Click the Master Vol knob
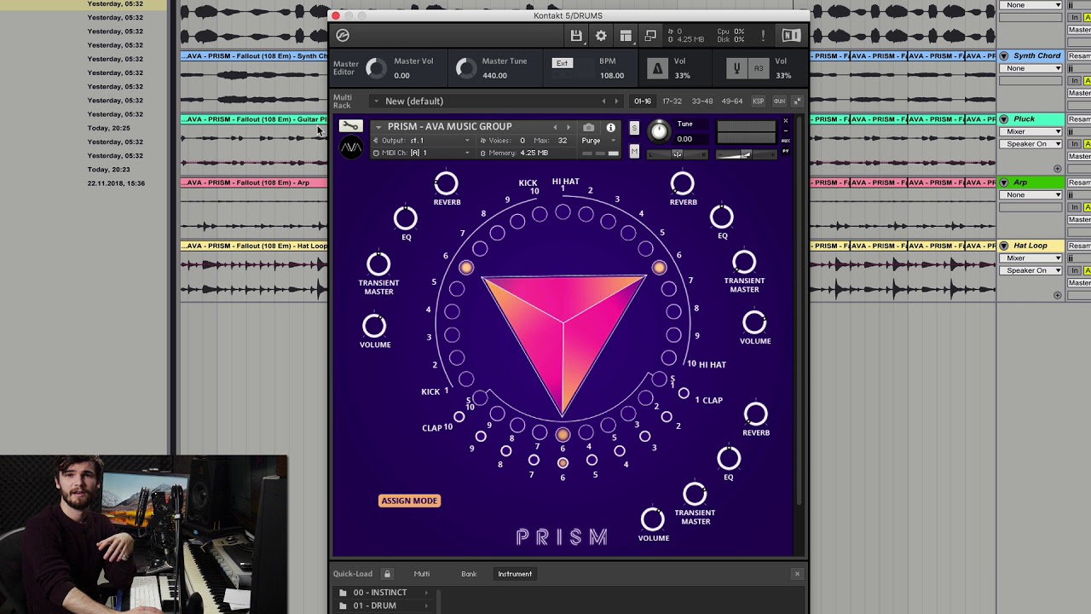1091x614 pixels. click(375, 68)
